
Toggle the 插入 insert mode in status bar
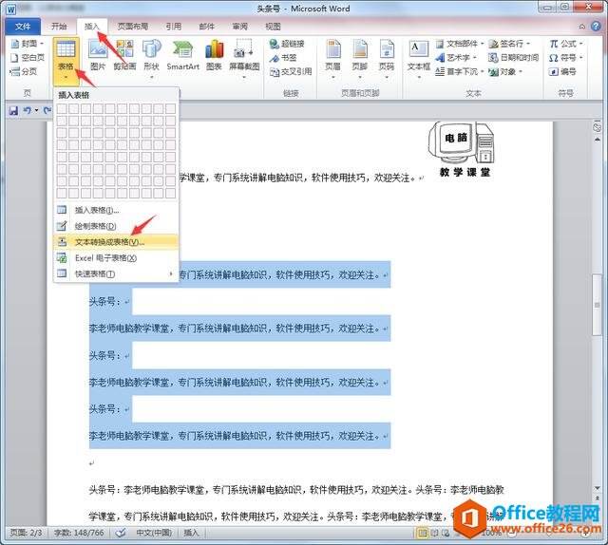tap(191, 533)
